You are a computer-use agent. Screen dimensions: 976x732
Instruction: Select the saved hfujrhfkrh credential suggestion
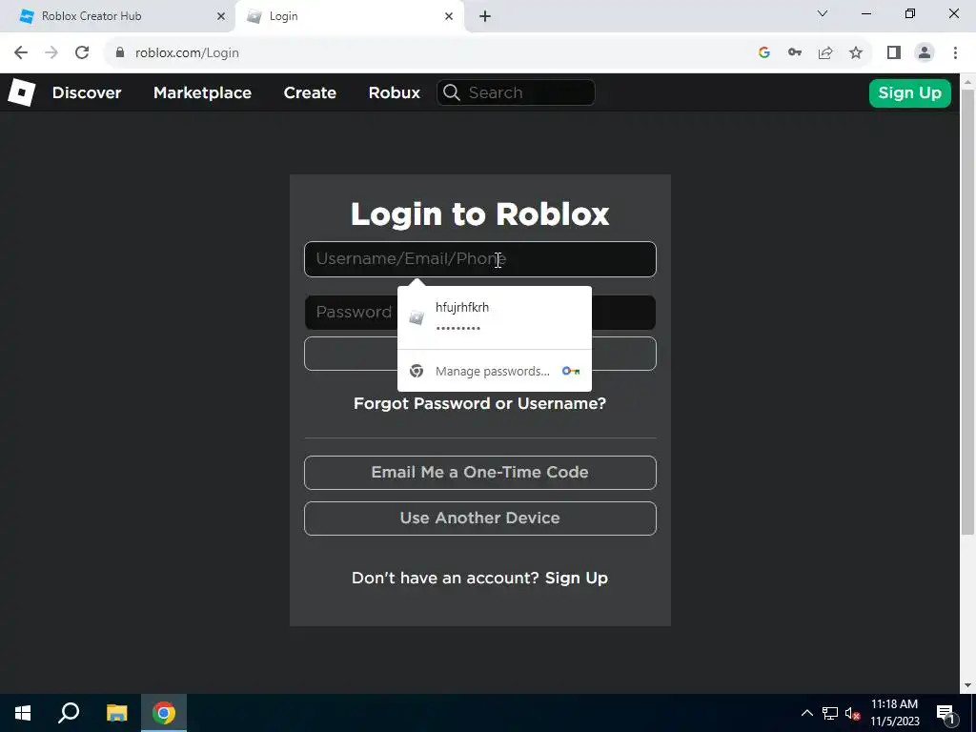coord(495,317)
